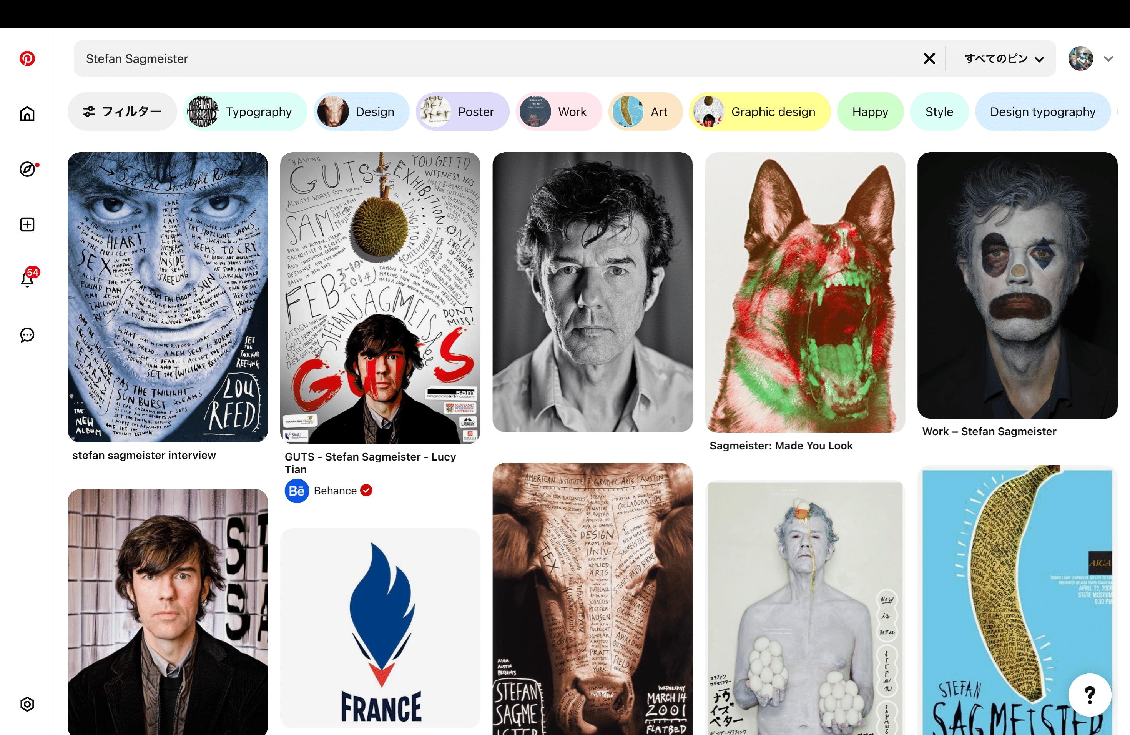Select the Design typography filter chip
The image size is (1130, 735).
[x=1043, y=111]
